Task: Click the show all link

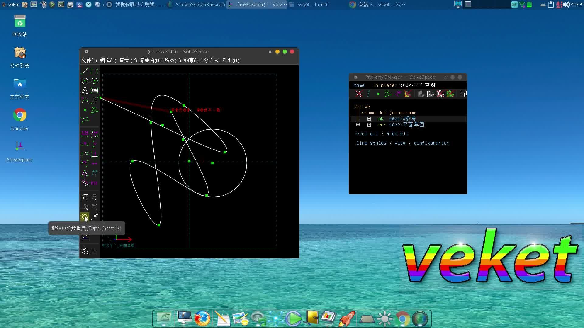Action: pos(367,134)
